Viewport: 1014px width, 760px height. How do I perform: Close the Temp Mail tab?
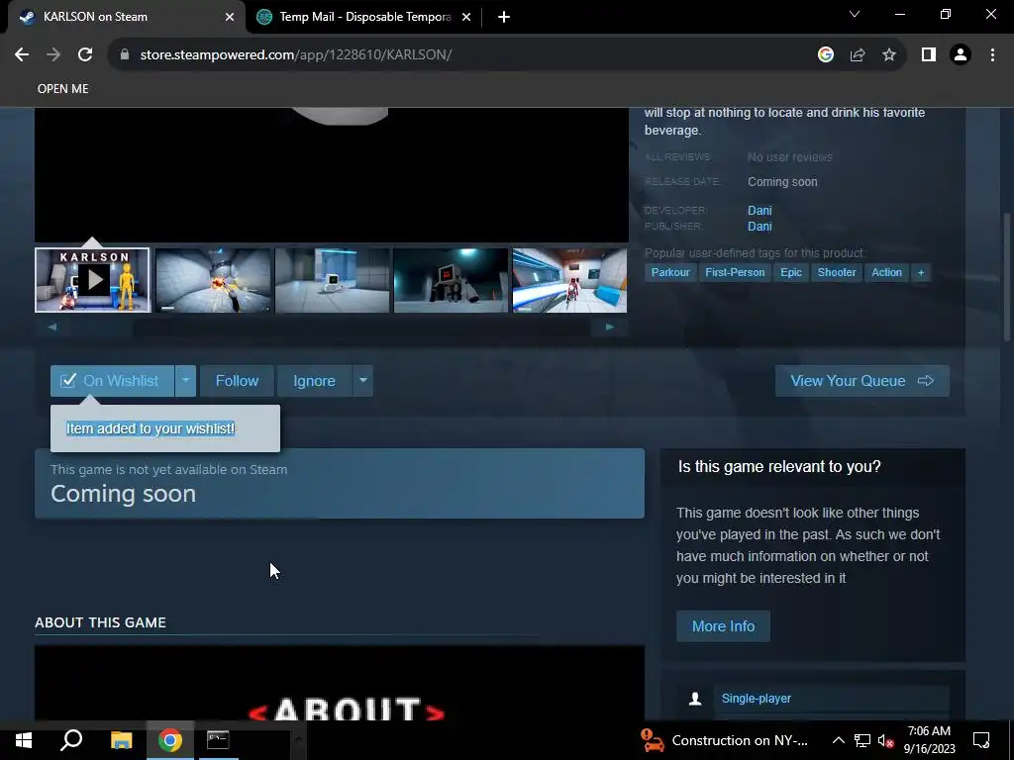point(466,17)
